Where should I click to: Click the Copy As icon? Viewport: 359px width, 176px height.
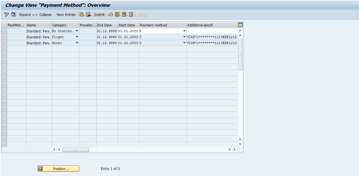pyautogui.click(x=82, y=14)
